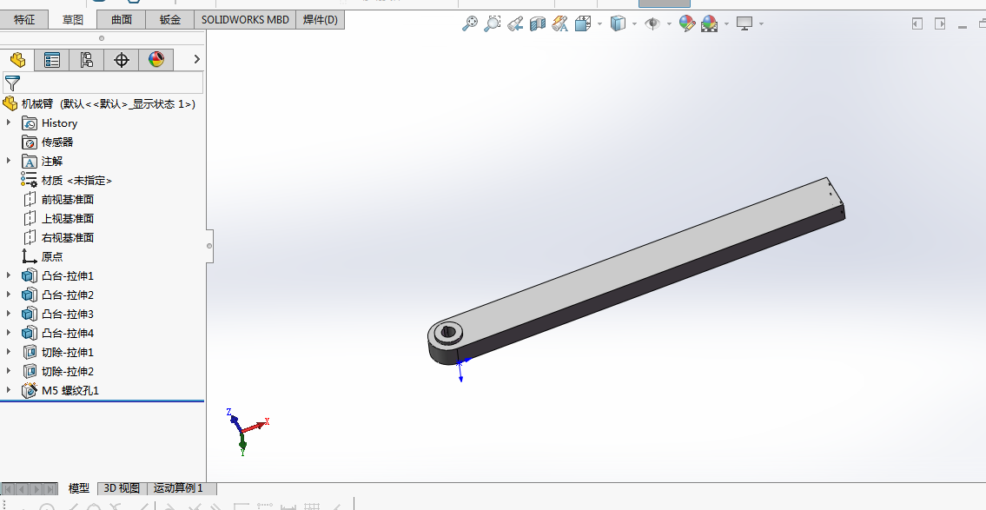The width and height of the screenshot is (986, 510).
Task: Select the 切除-拉伸1 cut icon
Action: point(29,352)
